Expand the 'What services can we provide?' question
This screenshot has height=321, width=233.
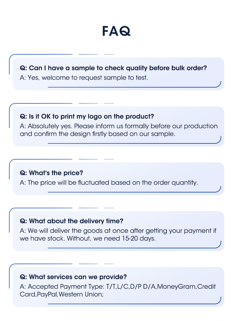point(73,277)
